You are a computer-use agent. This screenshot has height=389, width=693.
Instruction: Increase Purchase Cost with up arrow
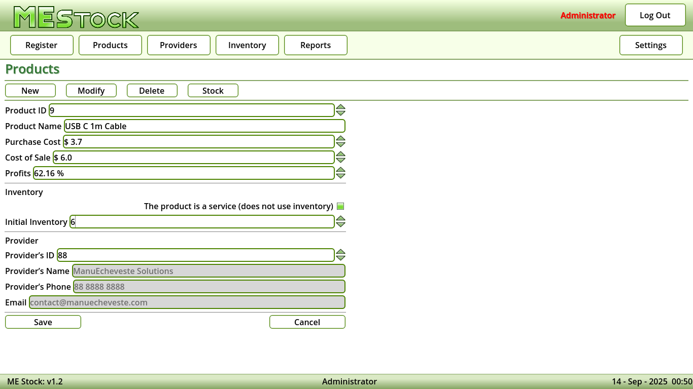(x=340, y=138)
